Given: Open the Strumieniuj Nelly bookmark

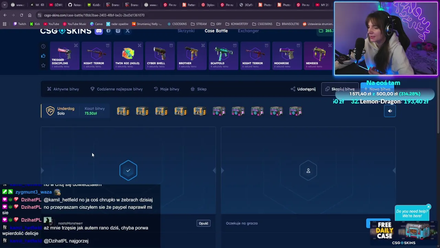Looking at the screenshot, I should tap(147, 24).
